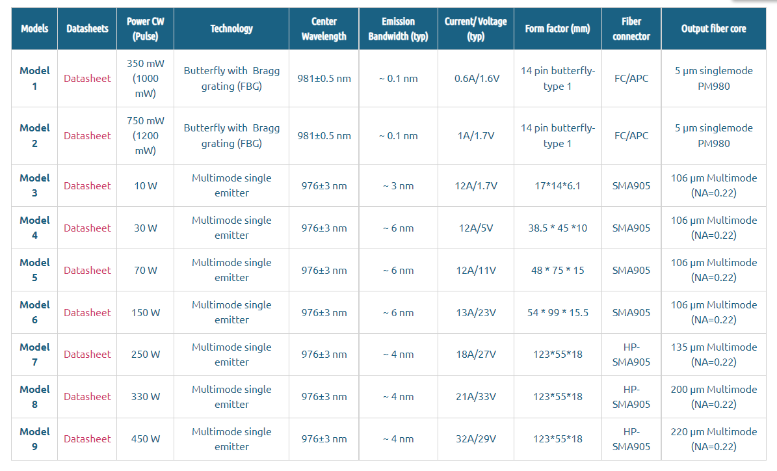The image size is (777, 471).
Task: Click the Output fiber core header
Action: (713, 29)
